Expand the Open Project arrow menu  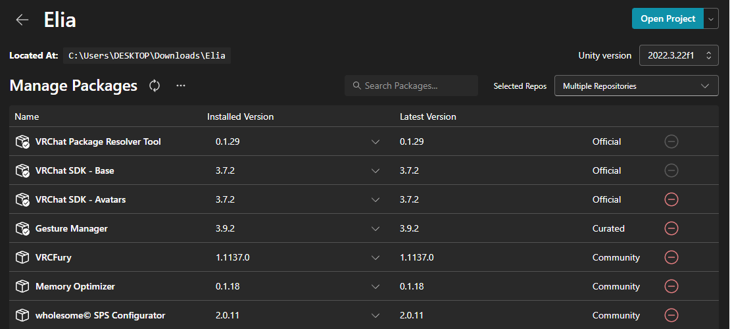pos(710,18)
